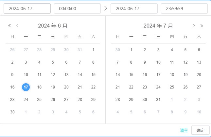Select July 1 in right calendar
Image resolution: width=211 pixels, height=137 pixels.
[131, 50]
